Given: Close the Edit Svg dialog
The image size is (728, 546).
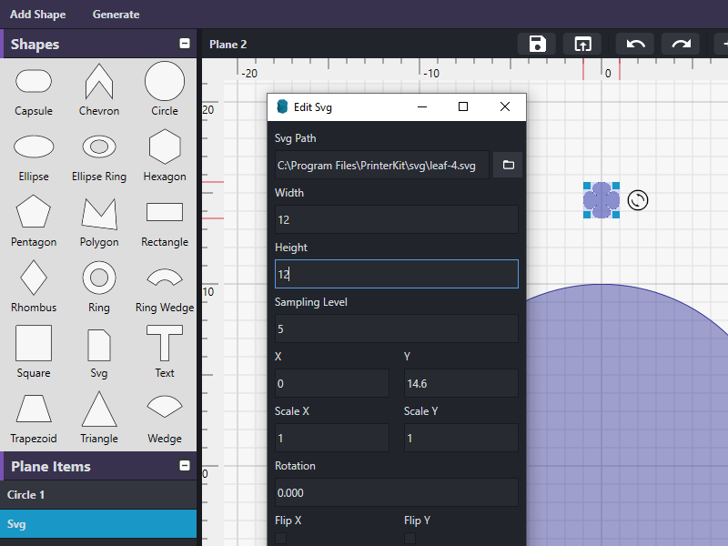Looking at the screenshot, I should coord(505,107).
